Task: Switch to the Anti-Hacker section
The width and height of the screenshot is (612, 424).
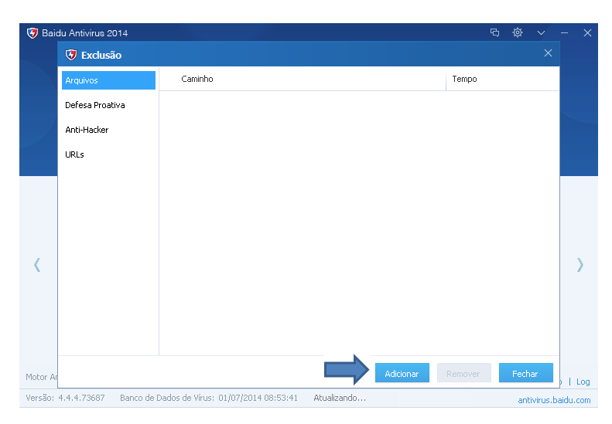Action: pyautogui.click(x=87, y=130)
